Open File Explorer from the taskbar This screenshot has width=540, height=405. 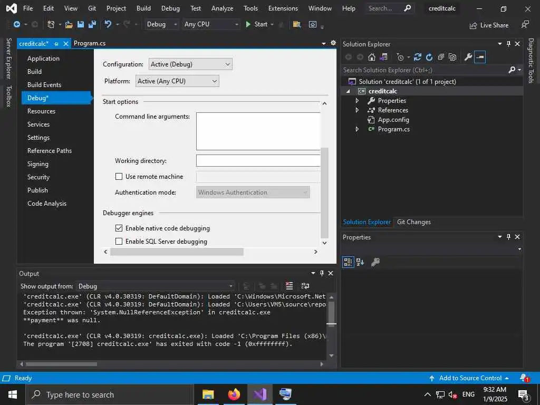pos(208,394)
